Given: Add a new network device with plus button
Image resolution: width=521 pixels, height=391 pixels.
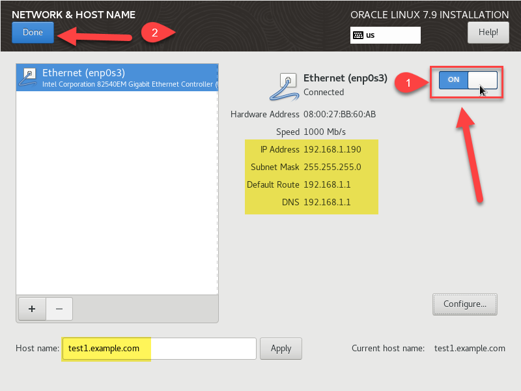Looking at the screenshot, I should [x=31, y=309].
